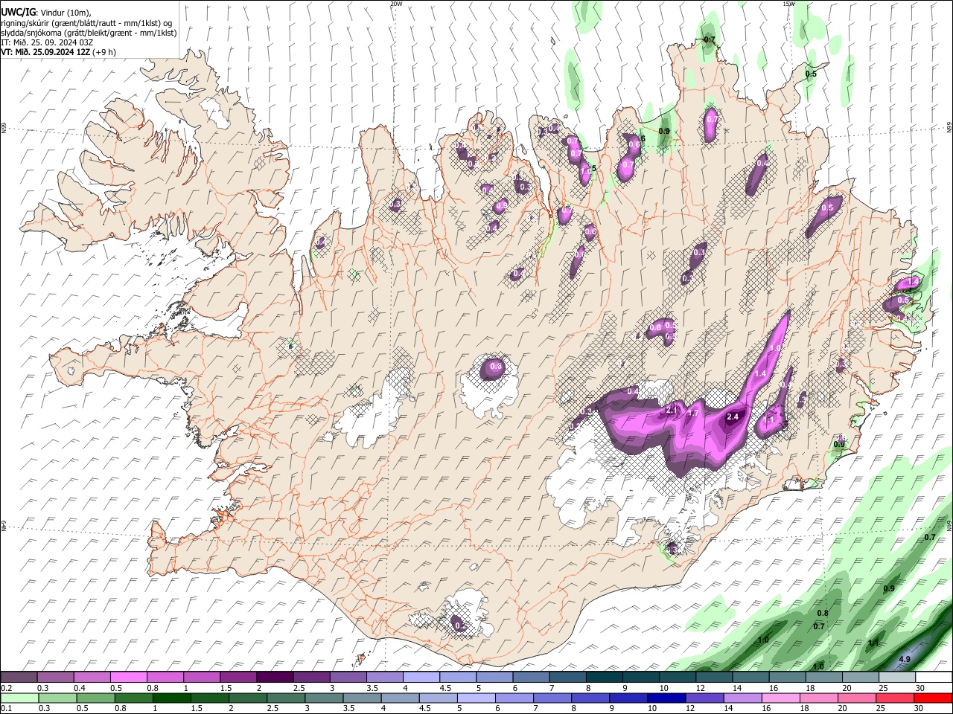Select the '4.9' rain value offshore southeast
The height and width of the screenshot is (714, 953).
coord(905,660)
